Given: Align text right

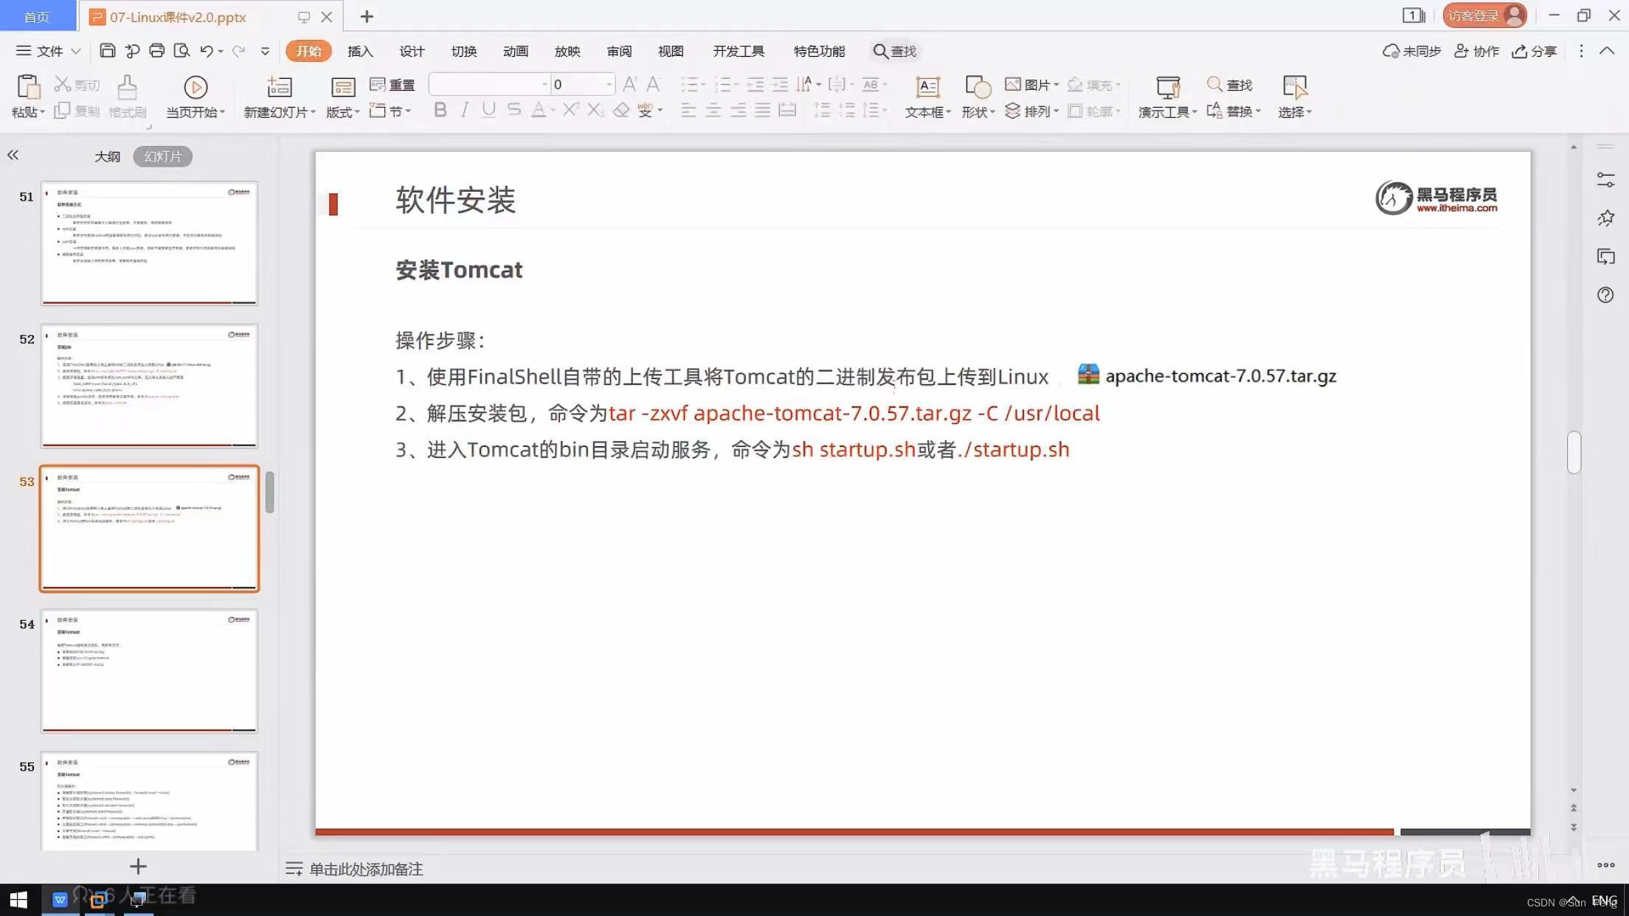Looking at the screenshot, I should point(739,110).
